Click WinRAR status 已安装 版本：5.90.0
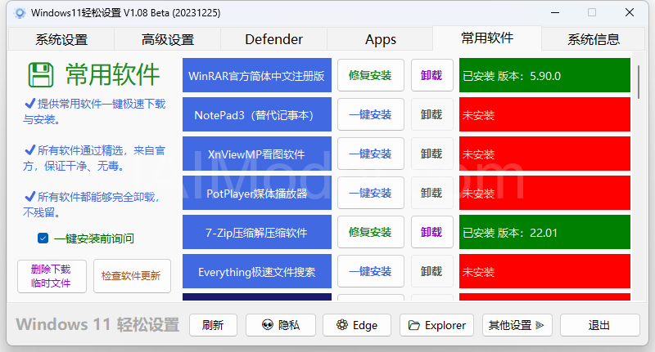 click(x=544, y=75)
